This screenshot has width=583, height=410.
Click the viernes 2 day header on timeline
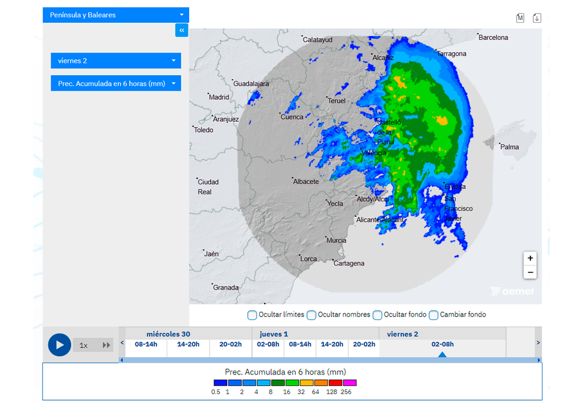pos(403,334)
